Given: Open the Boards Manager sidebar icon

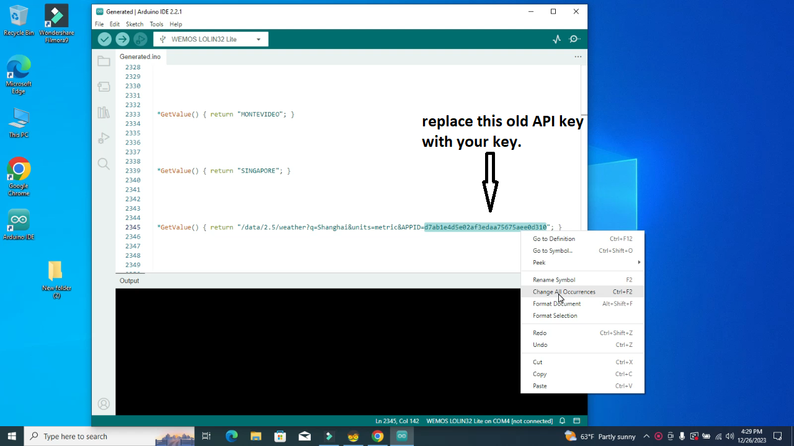Looking at the screenshot, I should coord(104,87).
